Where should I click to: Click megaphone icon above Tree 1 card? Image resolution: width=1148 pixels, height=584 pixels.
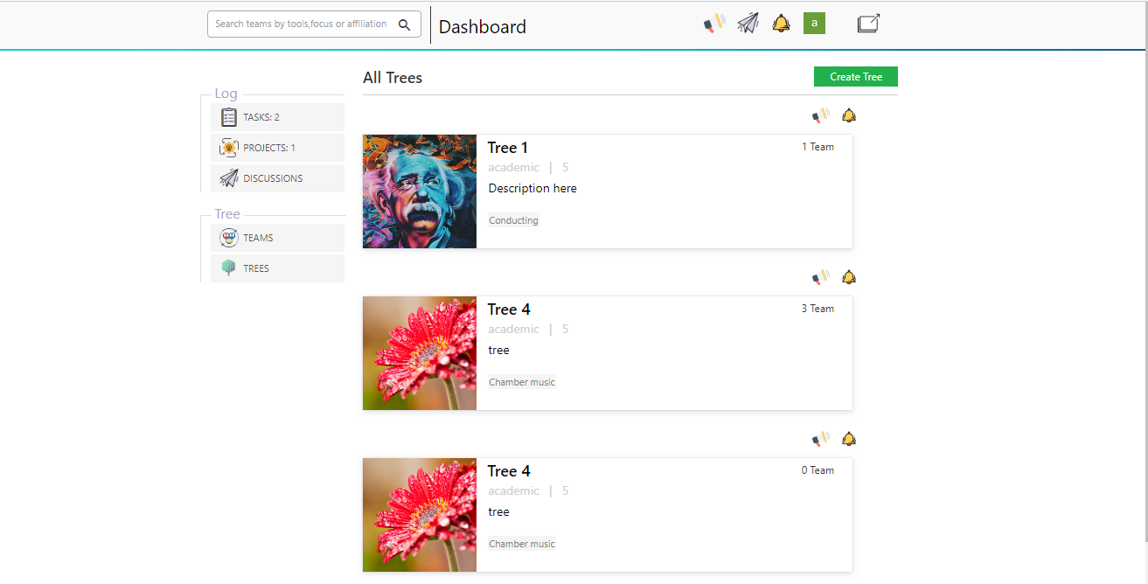point(820,115)
